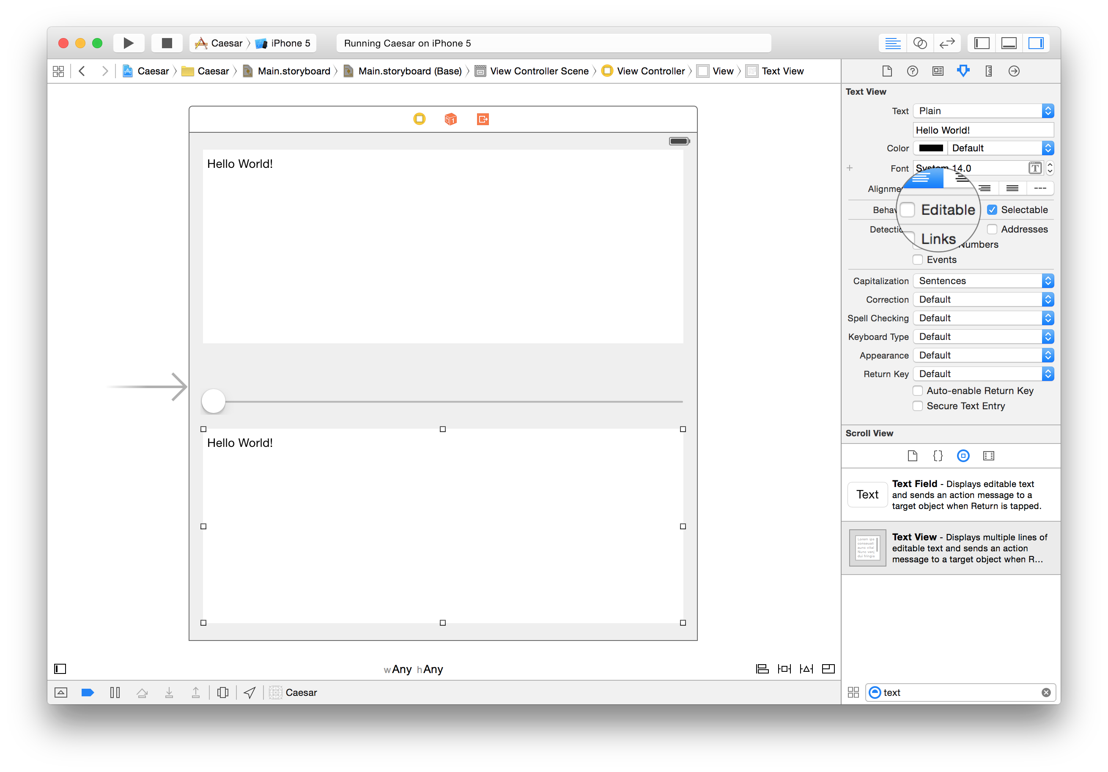Uncheck the Selectable checkbox
1108x772 pixels.
coord(992,210)
